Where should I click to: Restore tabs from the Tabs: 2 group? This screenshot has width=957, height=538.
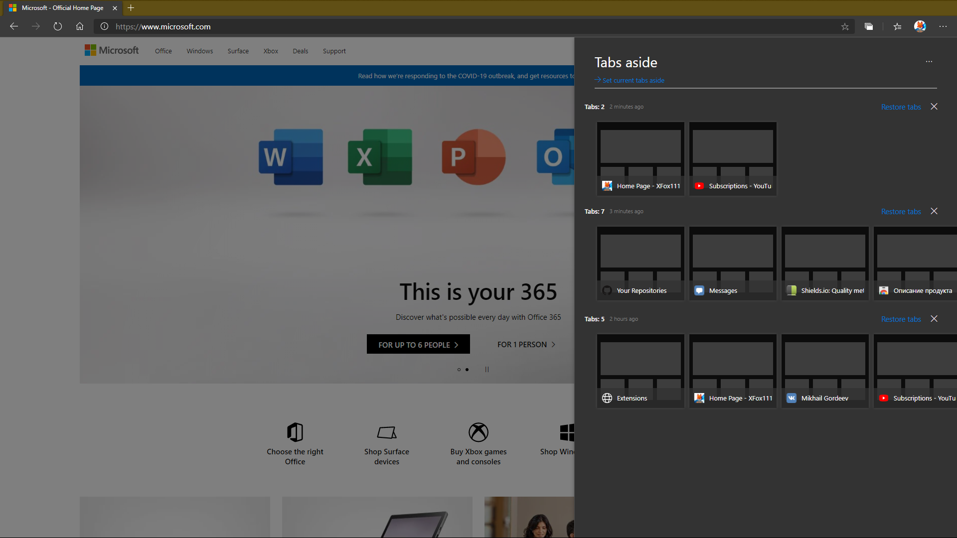coord(901,107)
